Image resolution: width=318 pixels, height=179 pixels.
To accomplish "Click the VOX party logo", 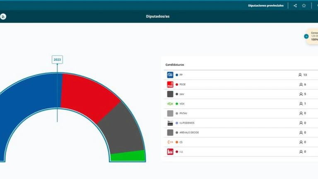I will (170, 104).
